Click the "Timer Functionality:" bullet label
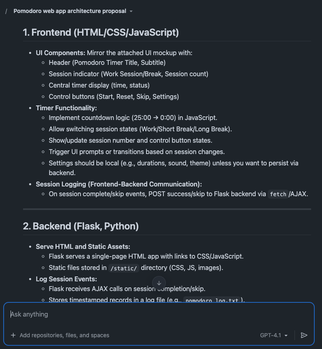This screenshot has width=322, height=349. 66,108
